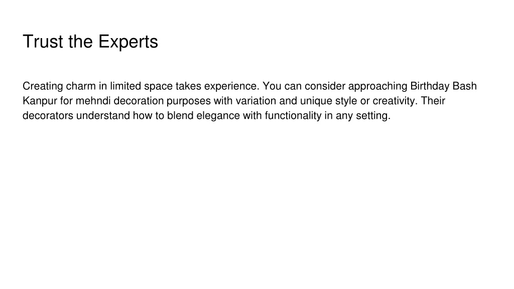Click the word "charm" in the paragraph

[81, 86]
